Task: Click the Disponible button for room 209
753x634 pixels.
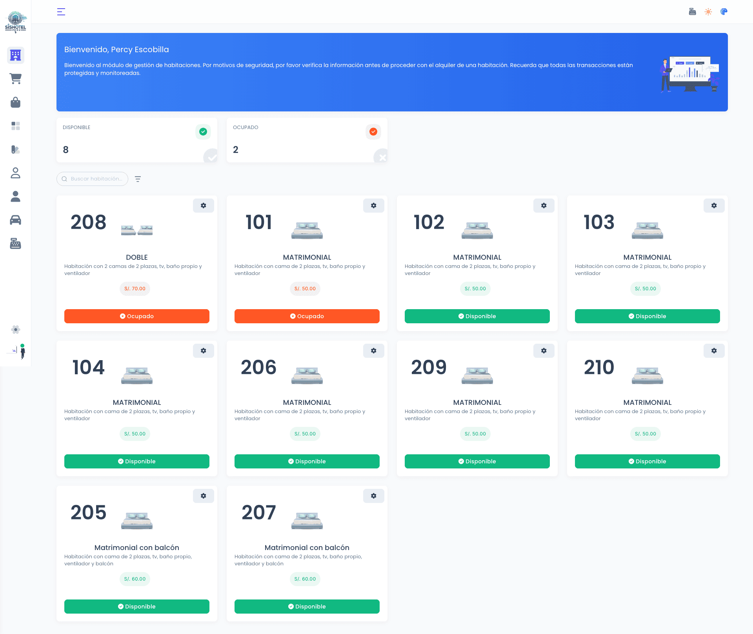Action: point(477,461)
